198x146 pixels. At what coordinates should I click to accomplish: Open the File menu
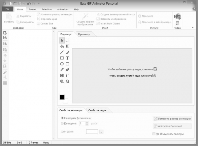[x=7, y=9]
